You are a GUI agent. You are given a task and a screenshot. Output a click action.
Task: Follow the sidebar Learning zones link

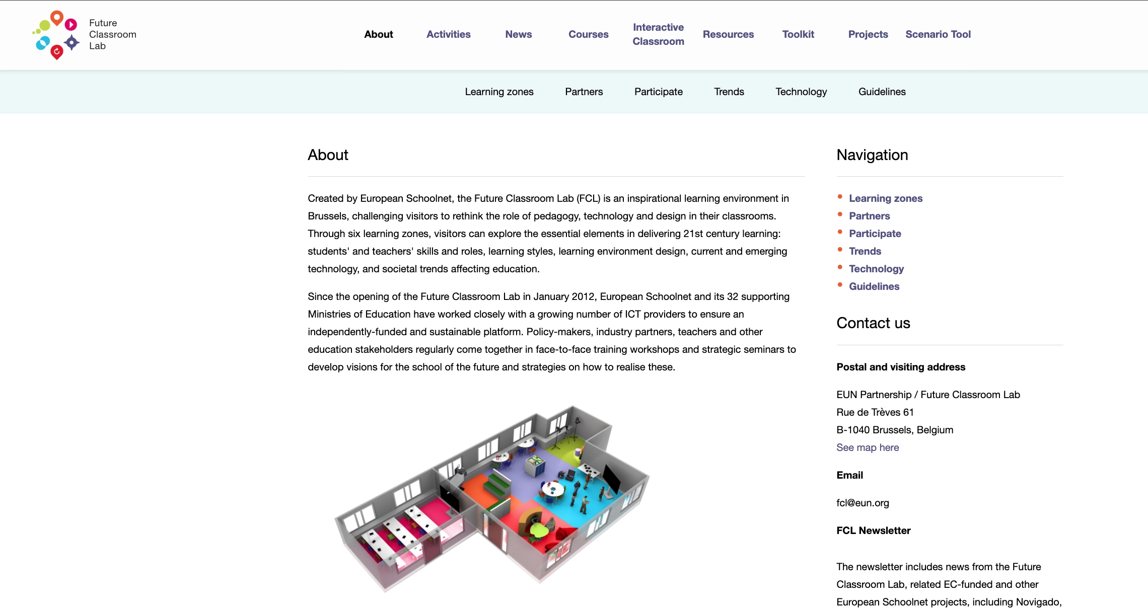[x=885, y=198]
